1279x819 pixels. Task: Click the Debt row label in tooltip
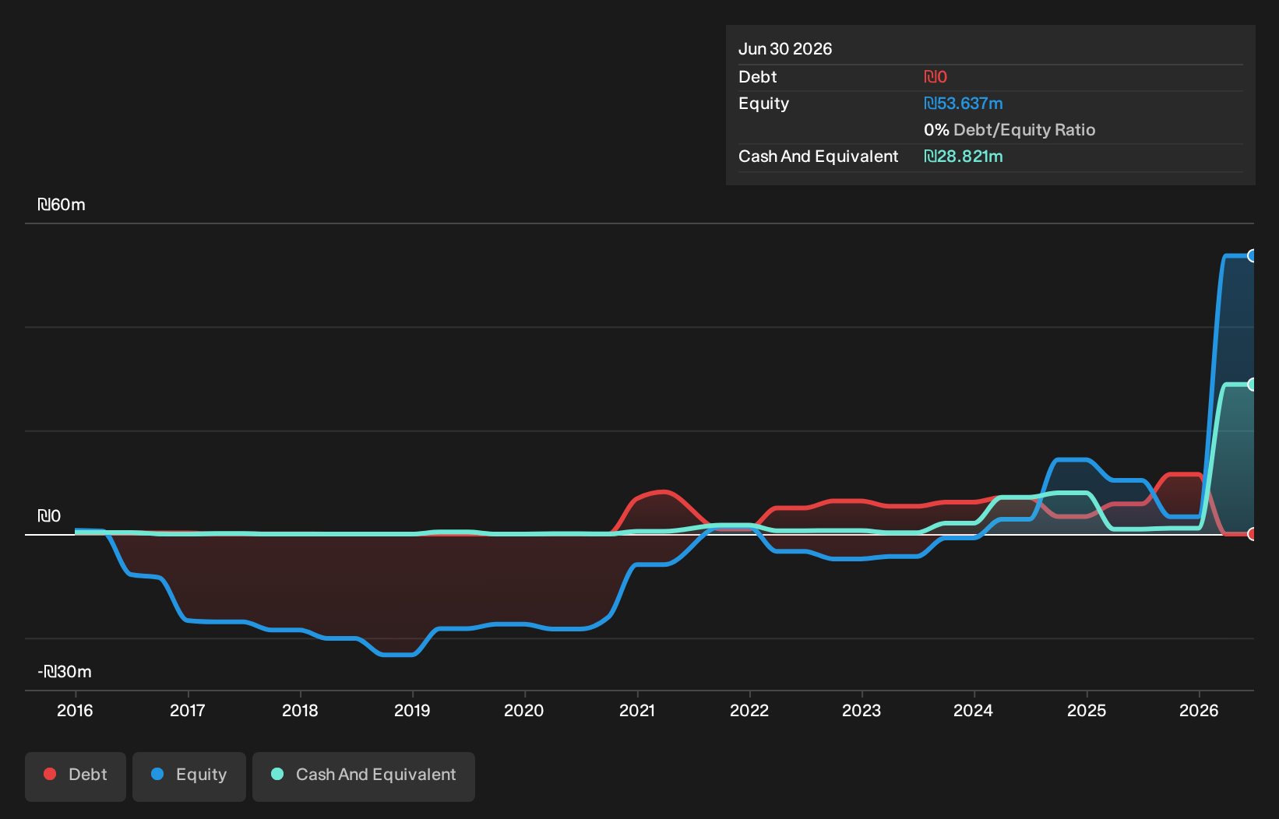(x=758, y=77)
